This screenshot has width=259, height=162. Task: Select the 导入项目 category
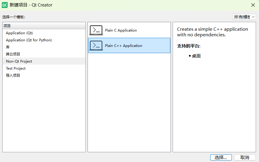tap(44, 76)
